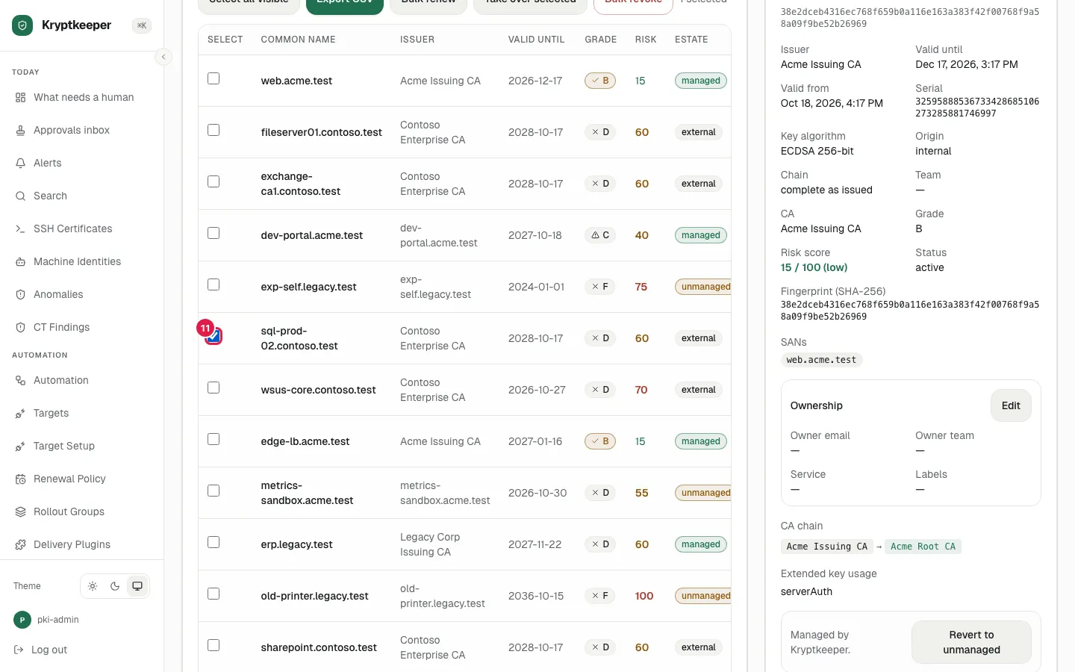Viewport: 1075px width, 672px height.
Task: Click risk score 70 for wsus-core.contoso.test
Action: (641, 390)
